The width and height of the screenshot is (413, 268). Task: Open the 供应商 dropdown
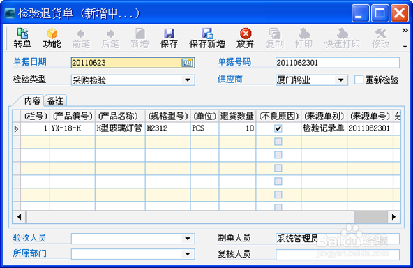(x=341, y=80)
